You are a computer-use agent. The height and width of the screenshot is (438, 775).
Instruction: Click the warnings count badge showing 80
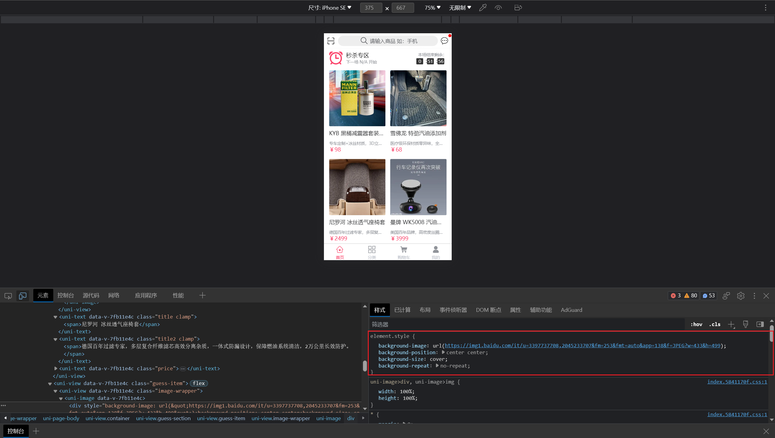tap(691, 296)
